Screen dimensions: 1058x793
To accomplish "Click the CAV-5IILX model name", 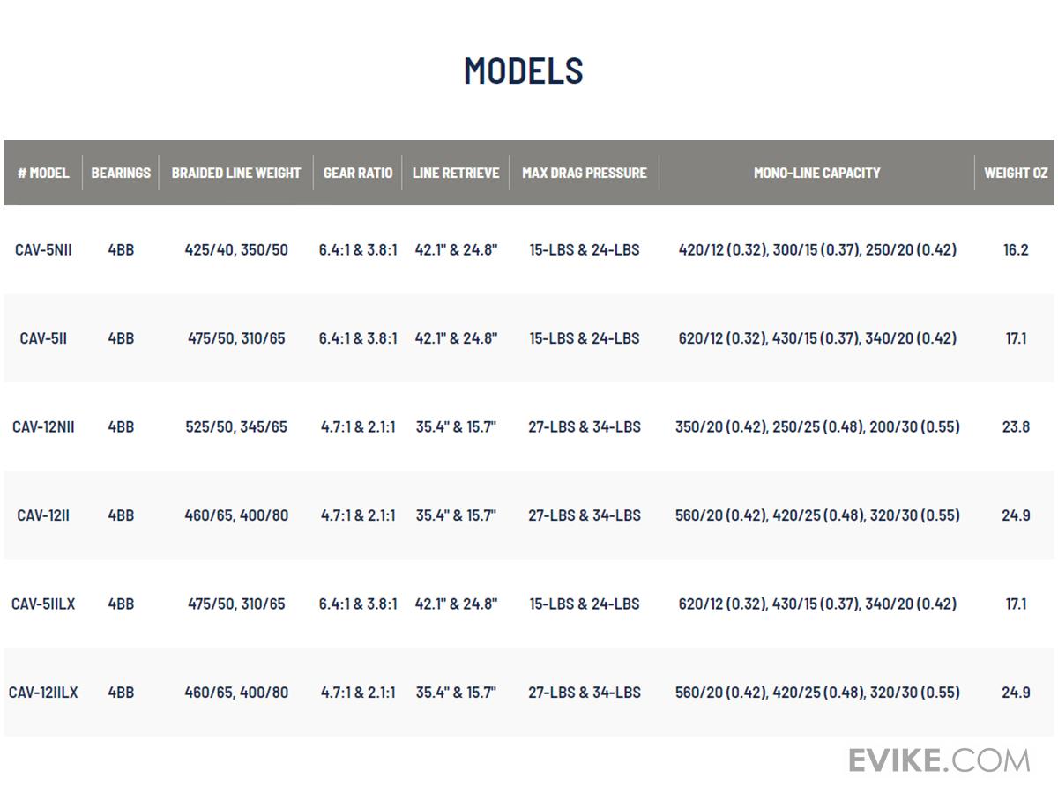I will [x=43, y=604].
